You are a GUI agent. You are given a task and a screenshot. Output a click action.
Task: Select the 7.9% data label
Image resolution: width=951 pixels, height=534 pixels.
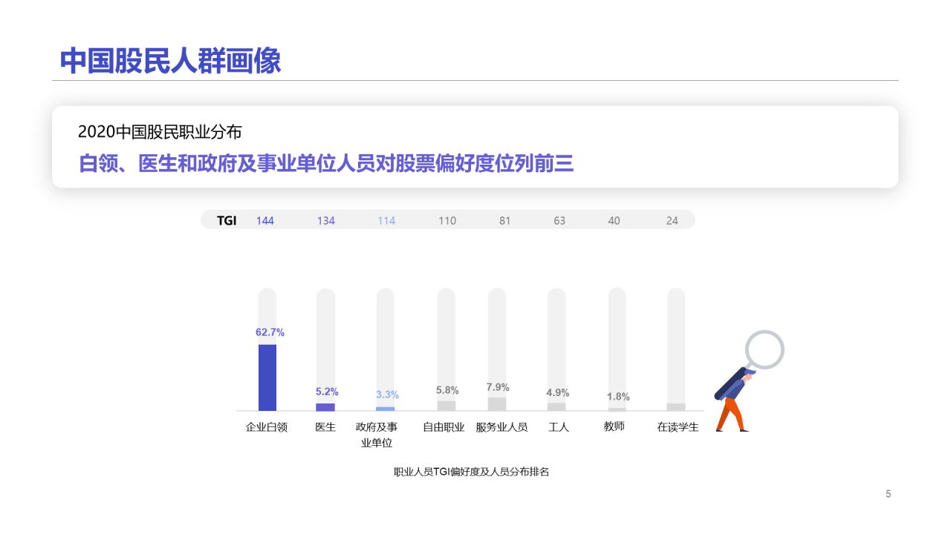click(498, 387)
